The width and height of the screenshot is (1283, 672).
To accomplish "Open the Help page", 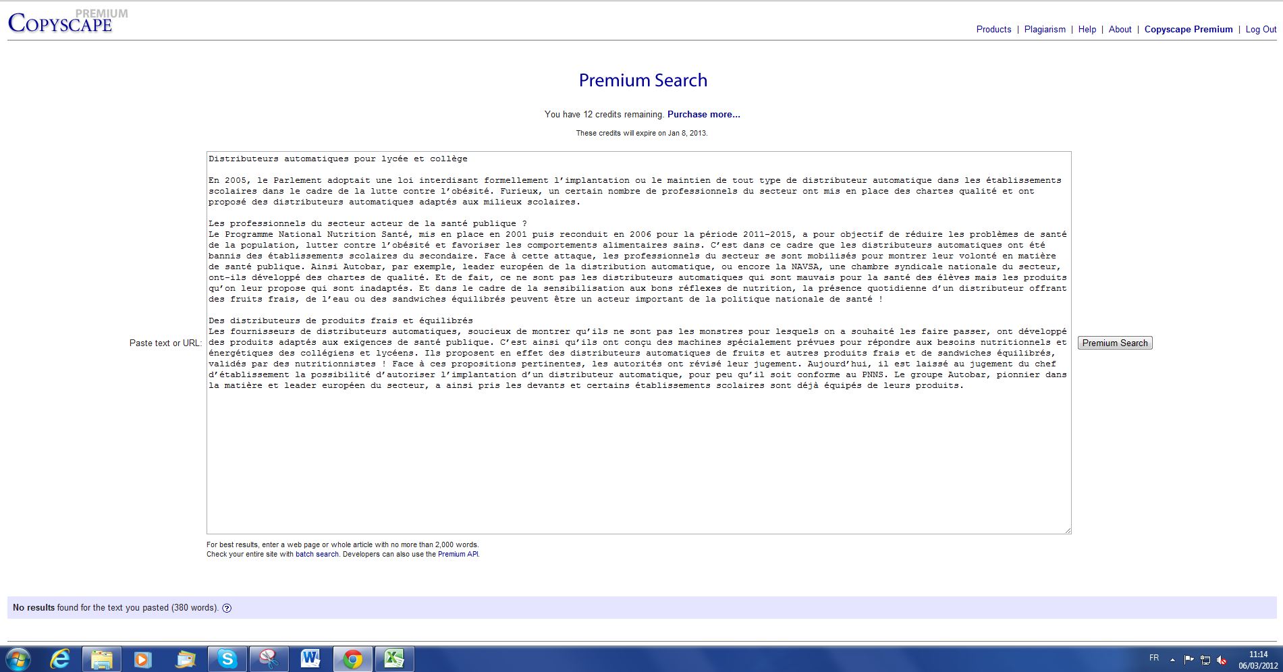I will pyautogui.click(x=1087, y=30).
